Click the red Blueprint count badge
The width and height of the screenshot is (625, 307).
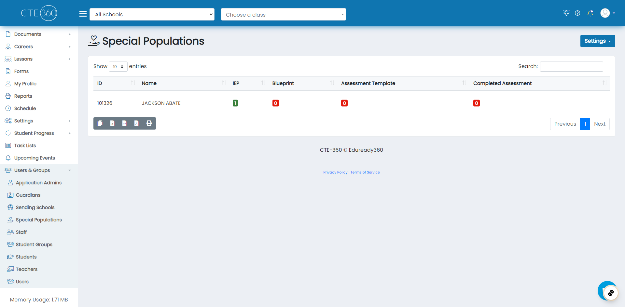click(275, 103)
